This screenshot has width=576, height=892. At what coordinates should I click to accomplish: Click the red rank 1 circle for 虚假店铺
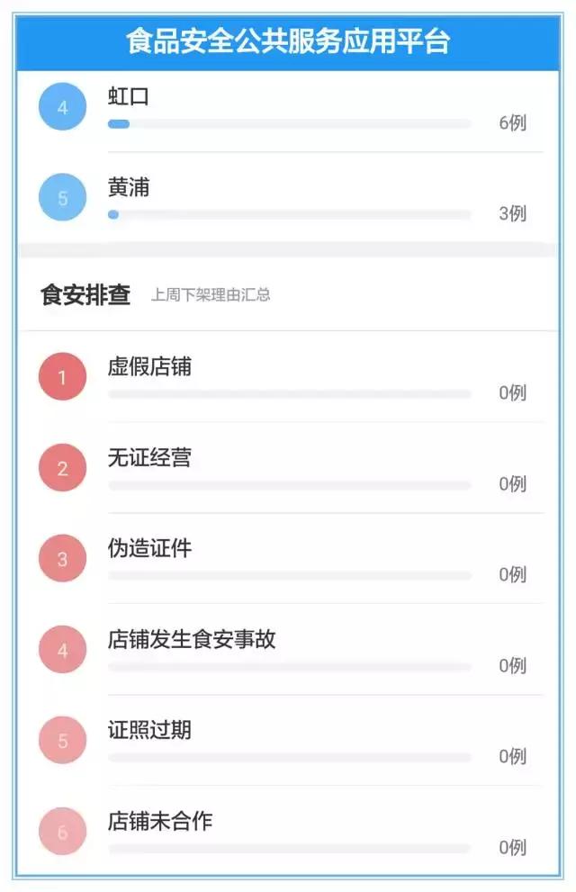click(62, 377)
